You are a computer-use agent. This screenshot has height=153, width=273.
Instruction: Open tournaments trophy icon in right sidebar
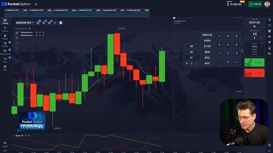tap(269, 42)
